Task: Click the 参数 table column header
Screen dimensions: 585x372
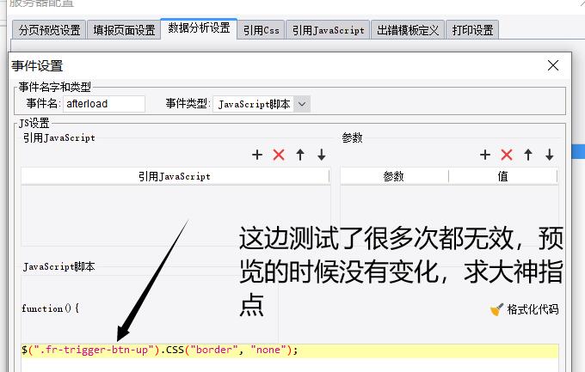Action: [x=394, y=176]
